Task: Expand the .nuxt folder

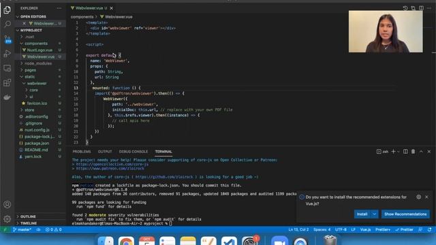Action: click(29, 37)
